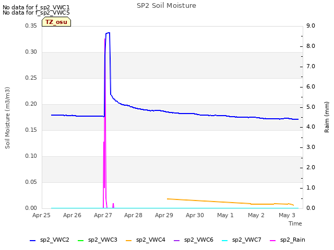
Task: Click the 0.0 rain axis value
Action: tap(311, 208)
